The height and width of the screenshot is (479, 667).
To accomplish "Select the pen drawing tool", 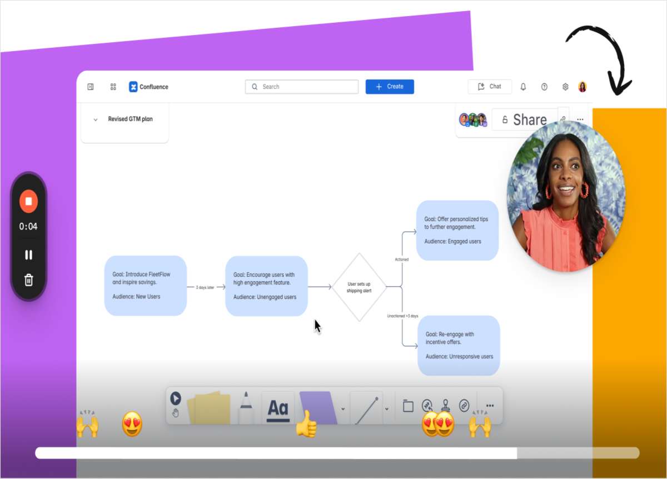I will (246, 408).
